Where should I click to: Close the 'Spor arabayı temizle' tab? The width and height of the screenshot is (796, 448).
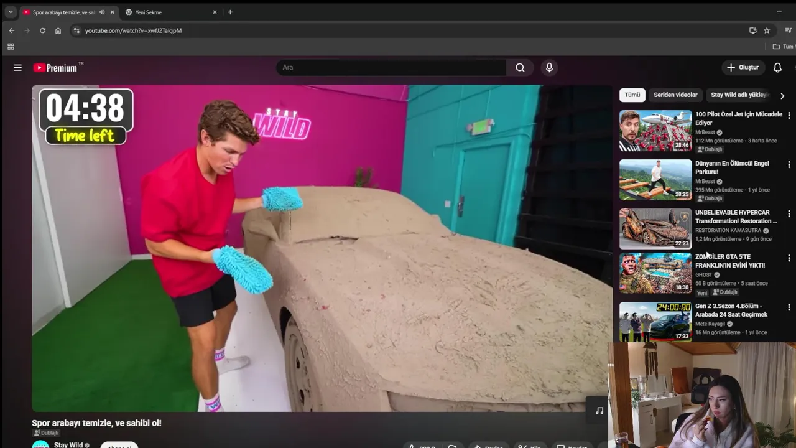tap(113, 12)
